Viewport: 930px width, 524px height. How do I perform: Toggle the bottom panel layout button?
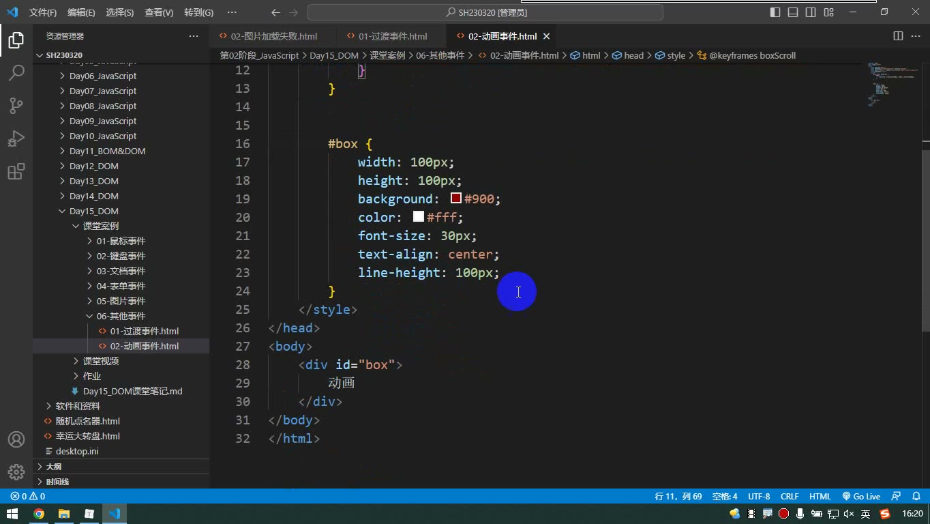coord(793,12)
